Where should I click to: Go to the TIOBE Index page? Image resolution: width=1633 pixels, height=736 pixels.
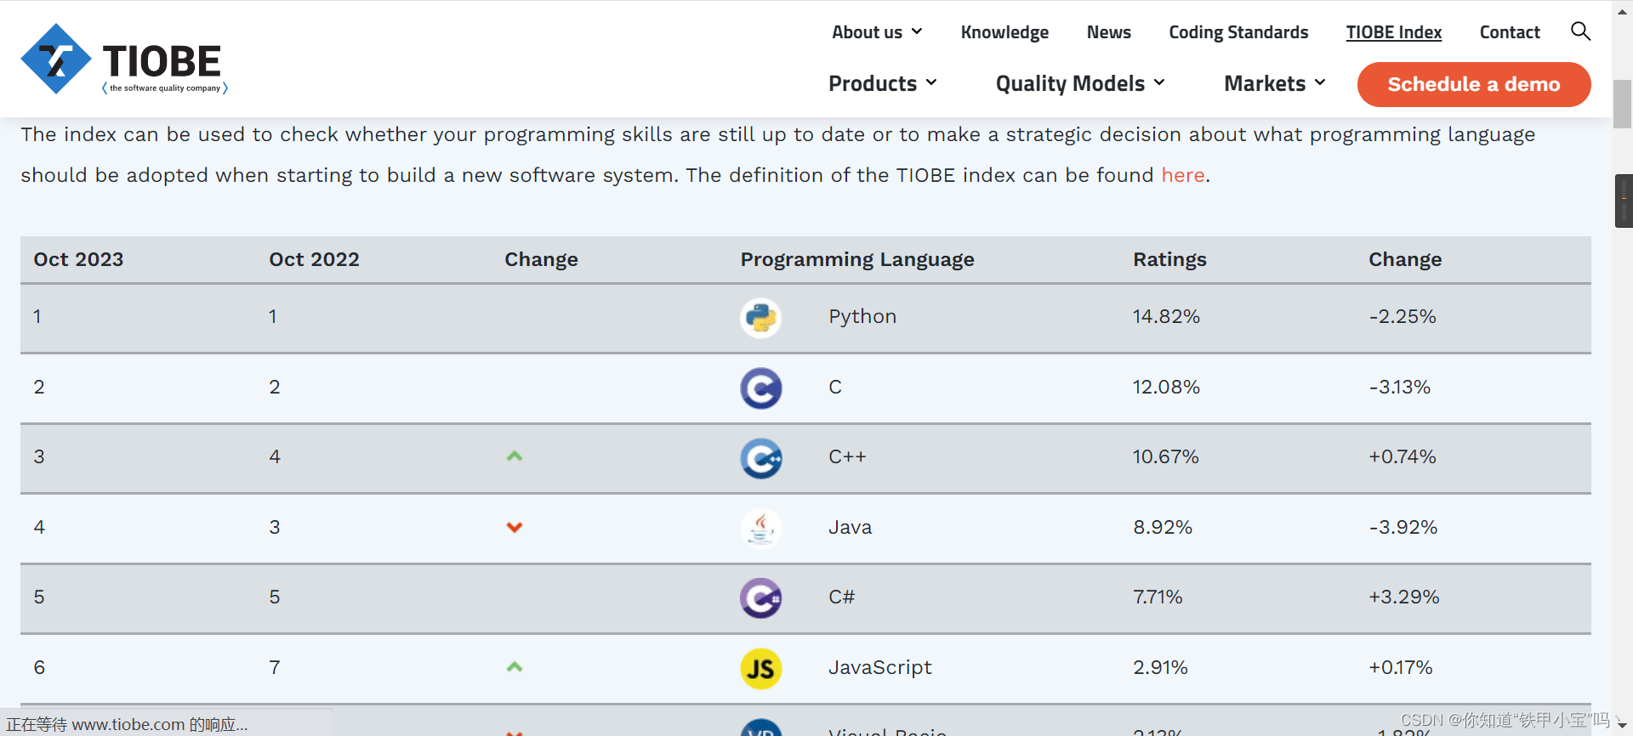[1393, 32]
